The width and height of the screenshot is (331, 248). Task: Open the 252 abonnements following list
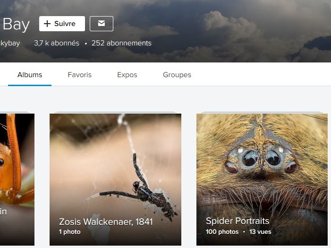(121, 43)
